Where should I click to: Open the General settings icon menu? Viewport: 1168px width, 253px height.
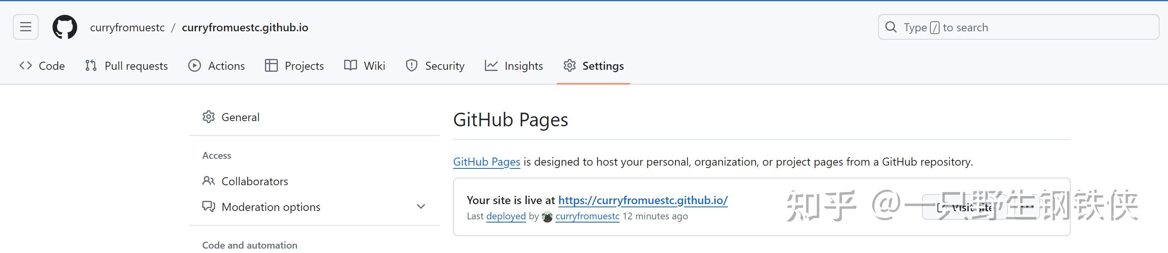click(209, 117)
